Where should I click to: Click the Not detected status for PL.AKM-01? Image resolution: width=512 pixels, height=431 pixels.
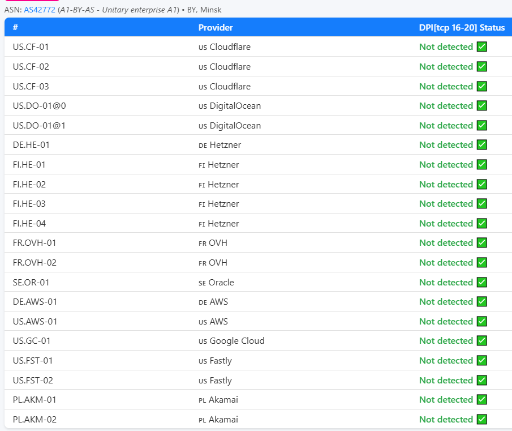446,400
